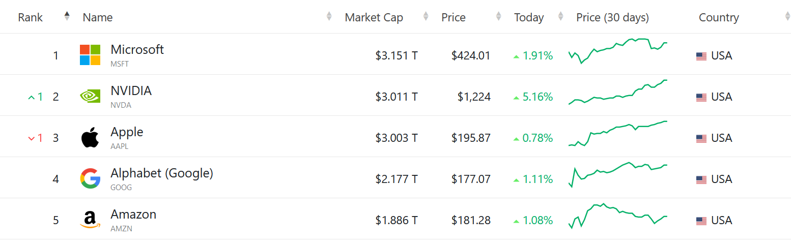
Task: Click Apple's red rank-down arrow
Action: tap(32, 138)
